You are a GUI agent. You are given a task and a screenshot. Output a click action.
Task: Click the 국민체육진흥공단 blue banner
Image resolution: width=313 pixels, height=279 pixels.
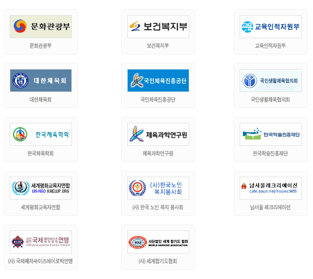point(158,81)
